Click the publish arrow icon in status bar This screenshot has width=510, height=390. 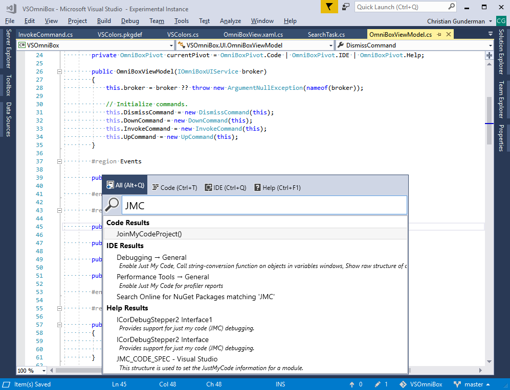pyautogui.click(x=352, y=384)
